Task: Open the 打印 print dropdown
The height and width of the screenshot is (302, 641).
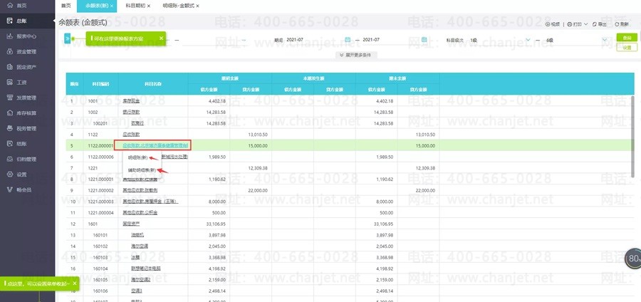Action: point(577,24)
